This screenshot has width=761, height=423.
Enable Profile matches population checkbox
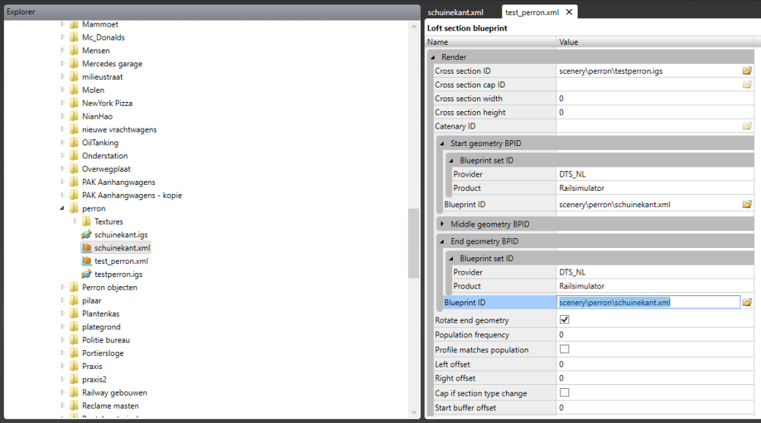pyautogui.click(x=565, y=349)
